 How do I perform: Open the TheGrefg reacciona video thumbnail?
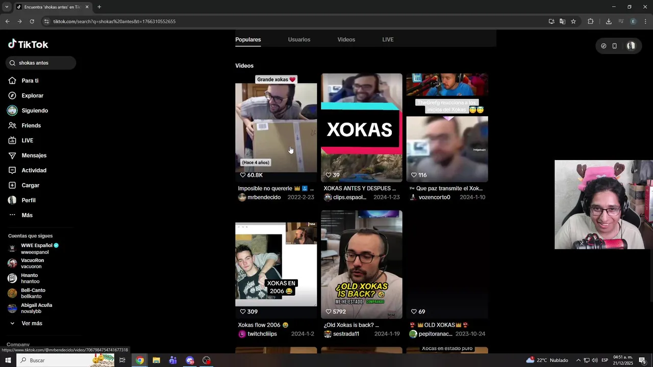pyautogui.click(x=447, y=127)
